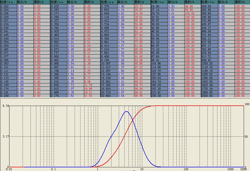Click the 5.861 particle size cell
Image resolution: width=250 pixels, height=171 pixels.
click(x=109, y=42)
